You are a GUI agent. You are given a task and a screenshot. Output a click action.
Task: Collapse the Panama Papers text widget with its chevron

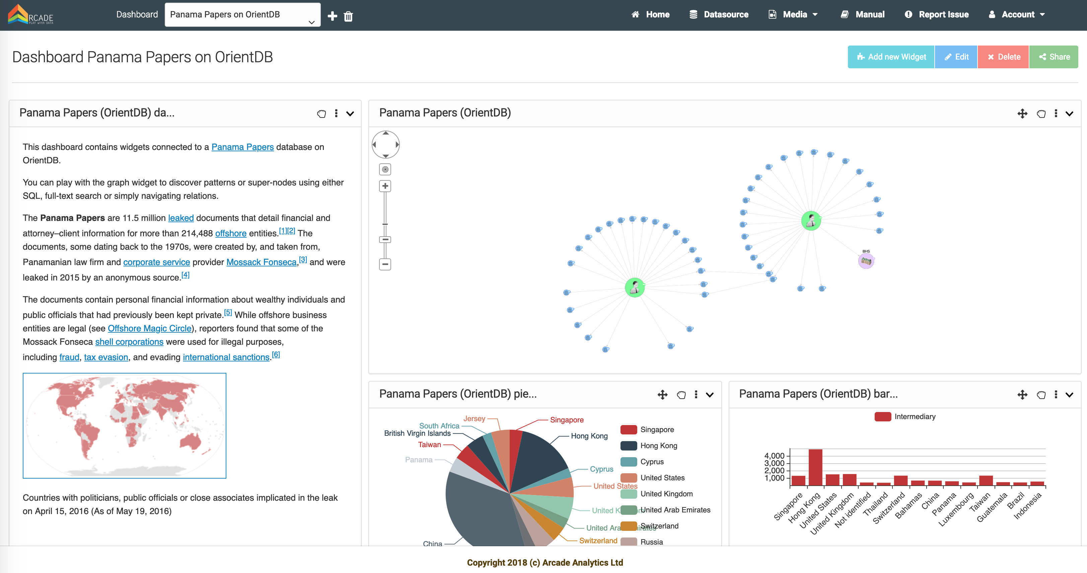pos(350,113)
